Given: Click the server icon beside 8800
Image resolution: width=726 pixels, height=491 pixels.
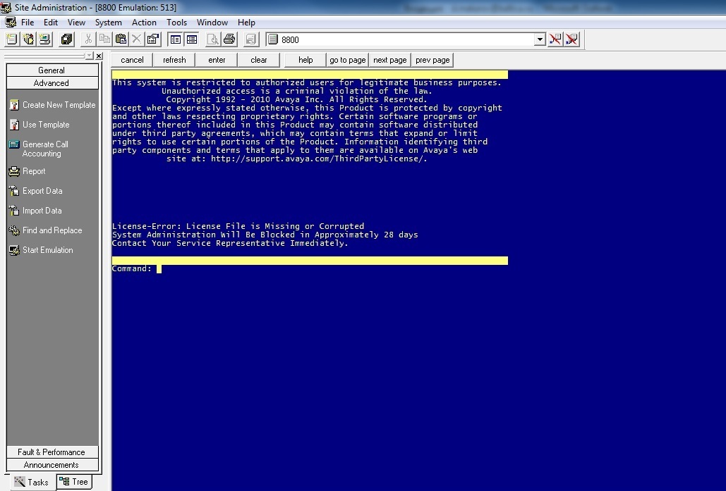Looking at the screenshot, I should click(x=273, y=39).
